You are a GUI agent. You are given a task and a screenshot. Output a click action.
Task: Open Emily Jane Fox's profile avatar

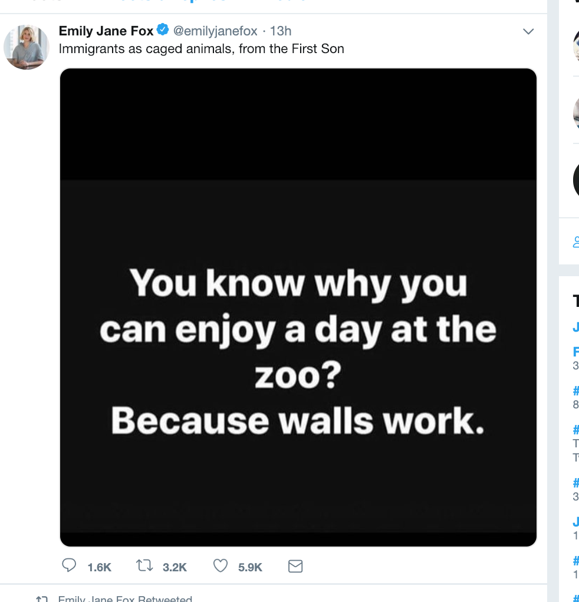26,47
